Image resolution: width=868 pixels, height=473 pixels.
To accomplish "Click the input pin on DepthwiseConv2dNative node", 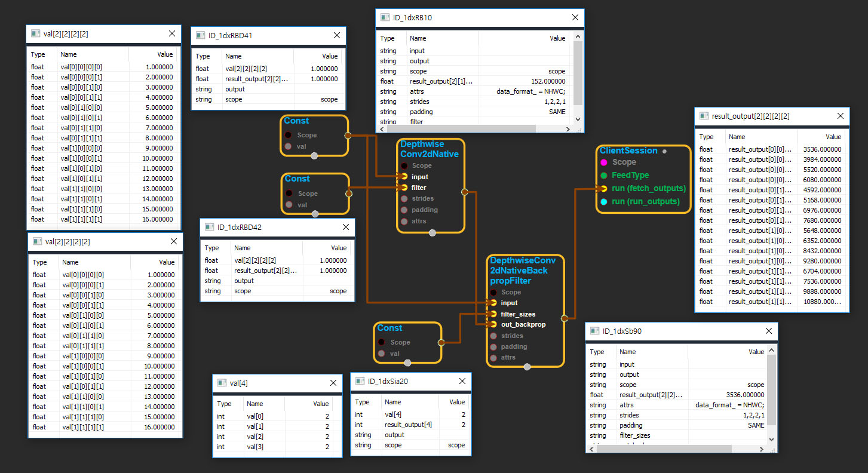I will (404, 177).
